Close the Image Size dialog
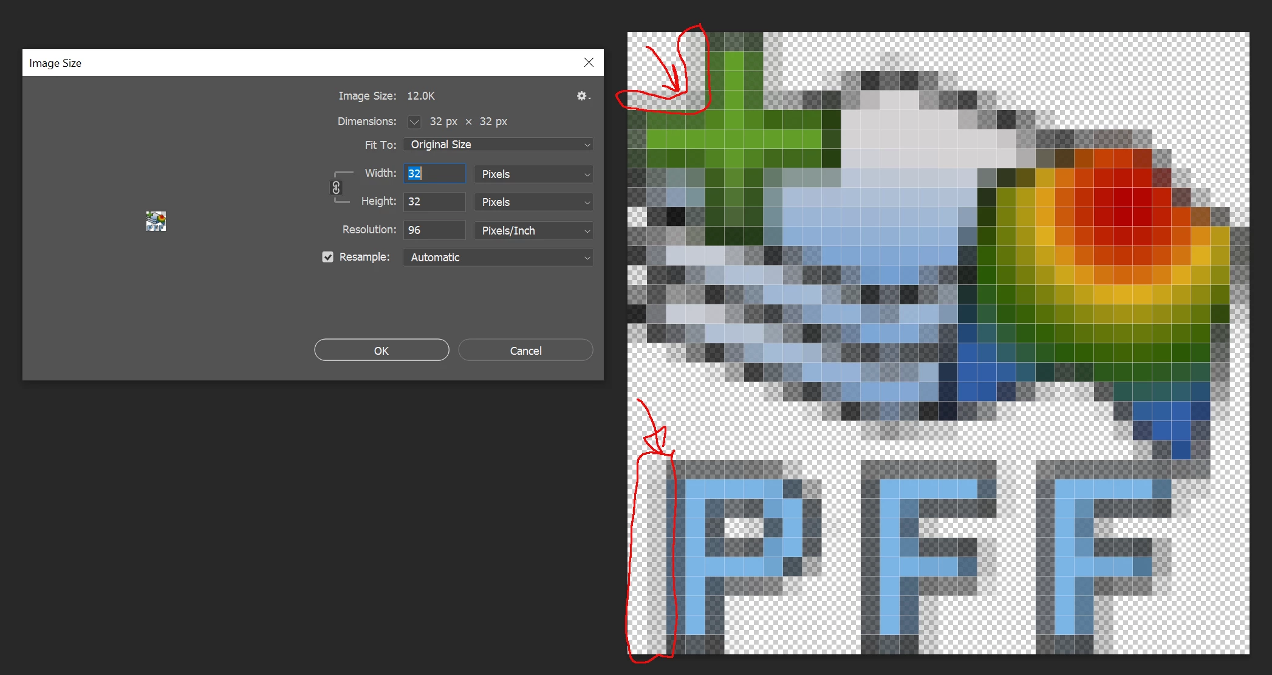The height and width of the screenshot is (675, 1272). [x=588, y=63]
